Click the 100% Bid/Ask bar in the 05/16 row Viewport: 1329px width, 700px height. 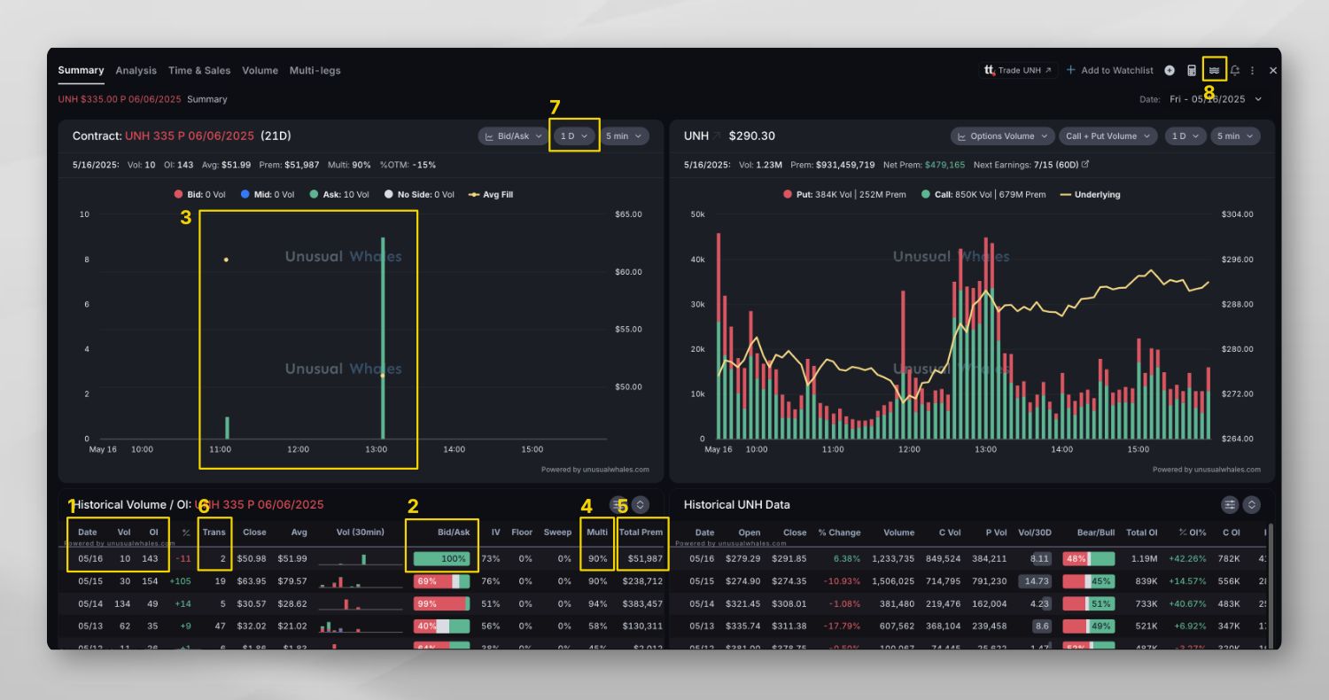[x=441, y=559]
